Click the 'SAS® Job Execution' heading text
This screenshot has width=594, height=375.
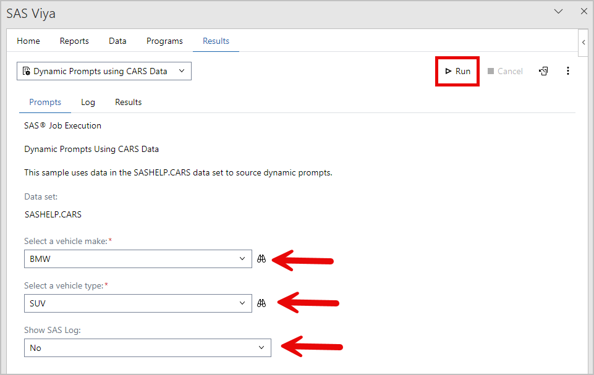click(62, 126)
